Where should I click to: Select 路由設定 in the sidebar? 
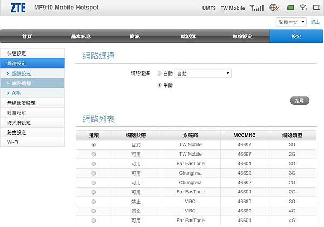point(32,132)
